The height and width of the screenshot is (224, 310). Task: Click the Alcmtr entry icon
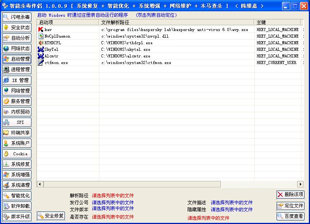pyautogui.click(x=41, y=56)
